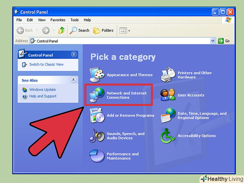Click the Control Panel title bar icon
This screenshot has width=244, height=183.
[x=16, y=12]
